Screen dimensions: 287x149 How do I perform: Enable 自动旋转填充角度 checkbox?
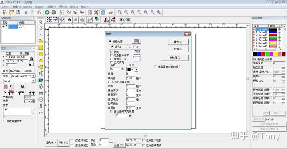pyautogui.click(x=111, y=112)
